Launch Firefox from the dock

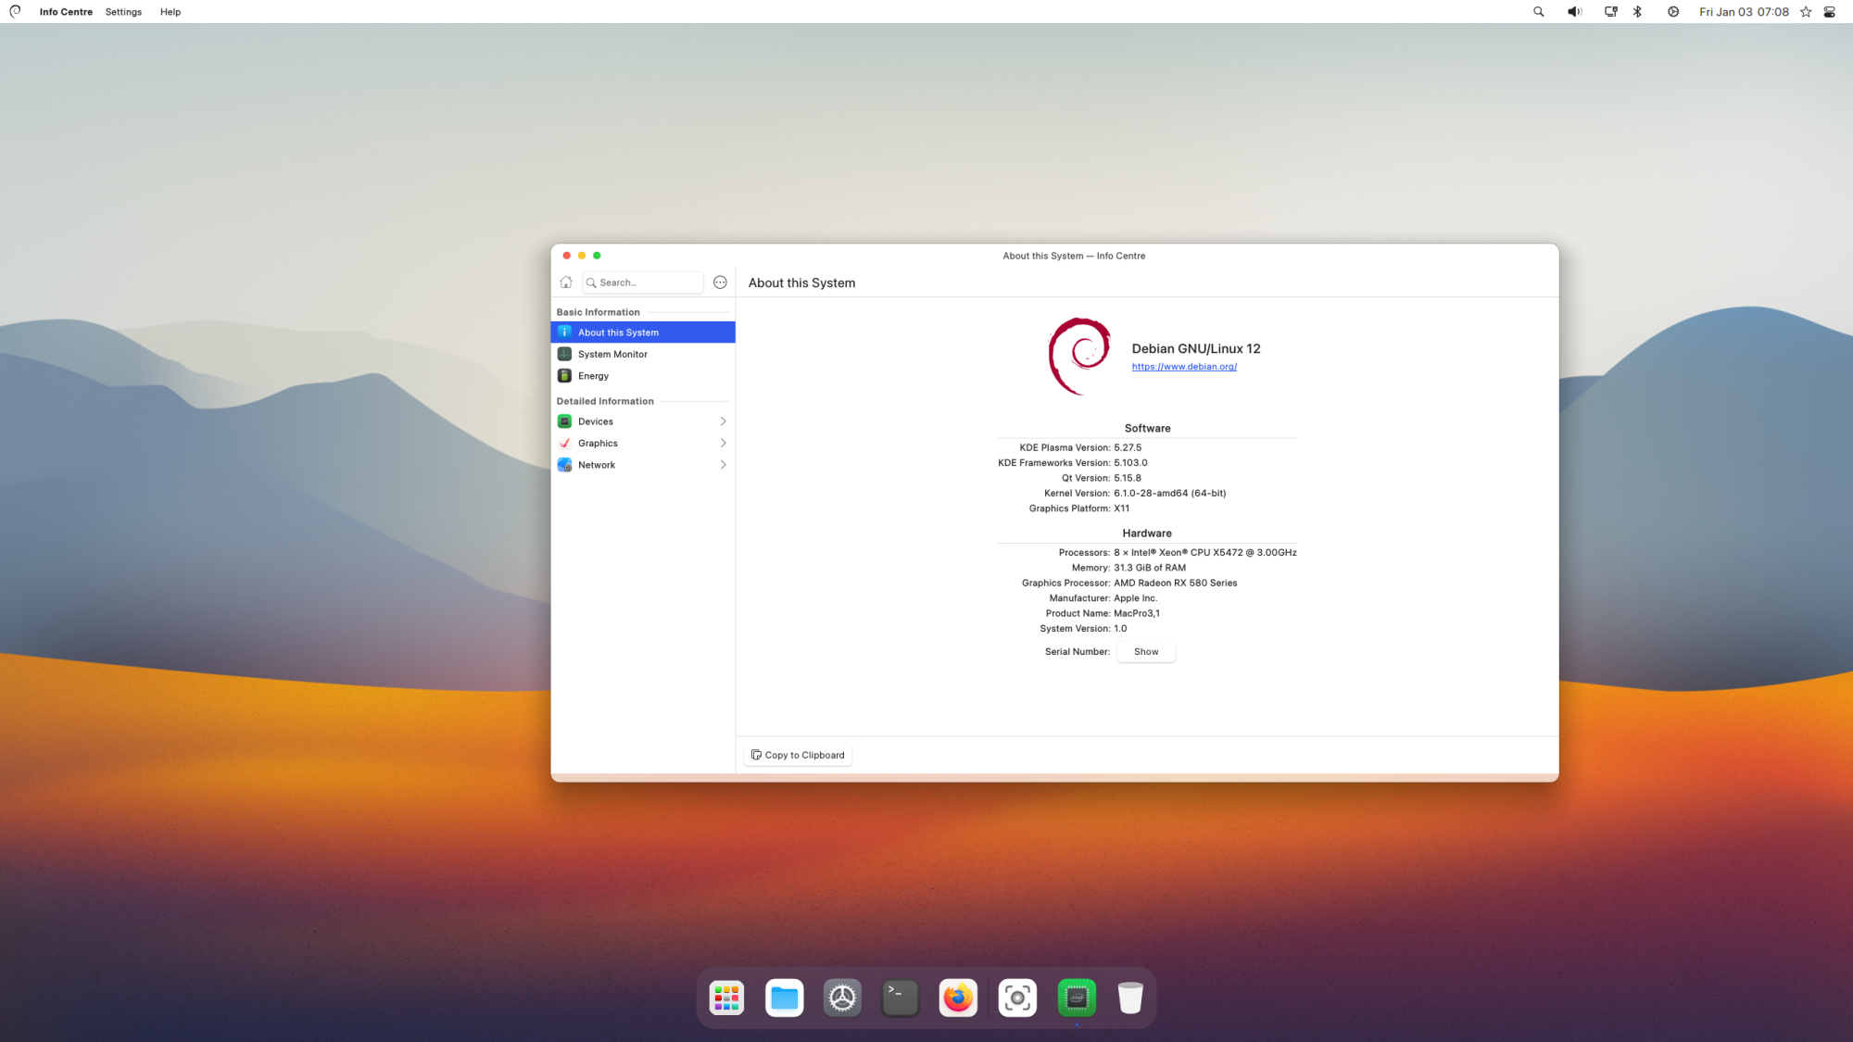point(958,998)
